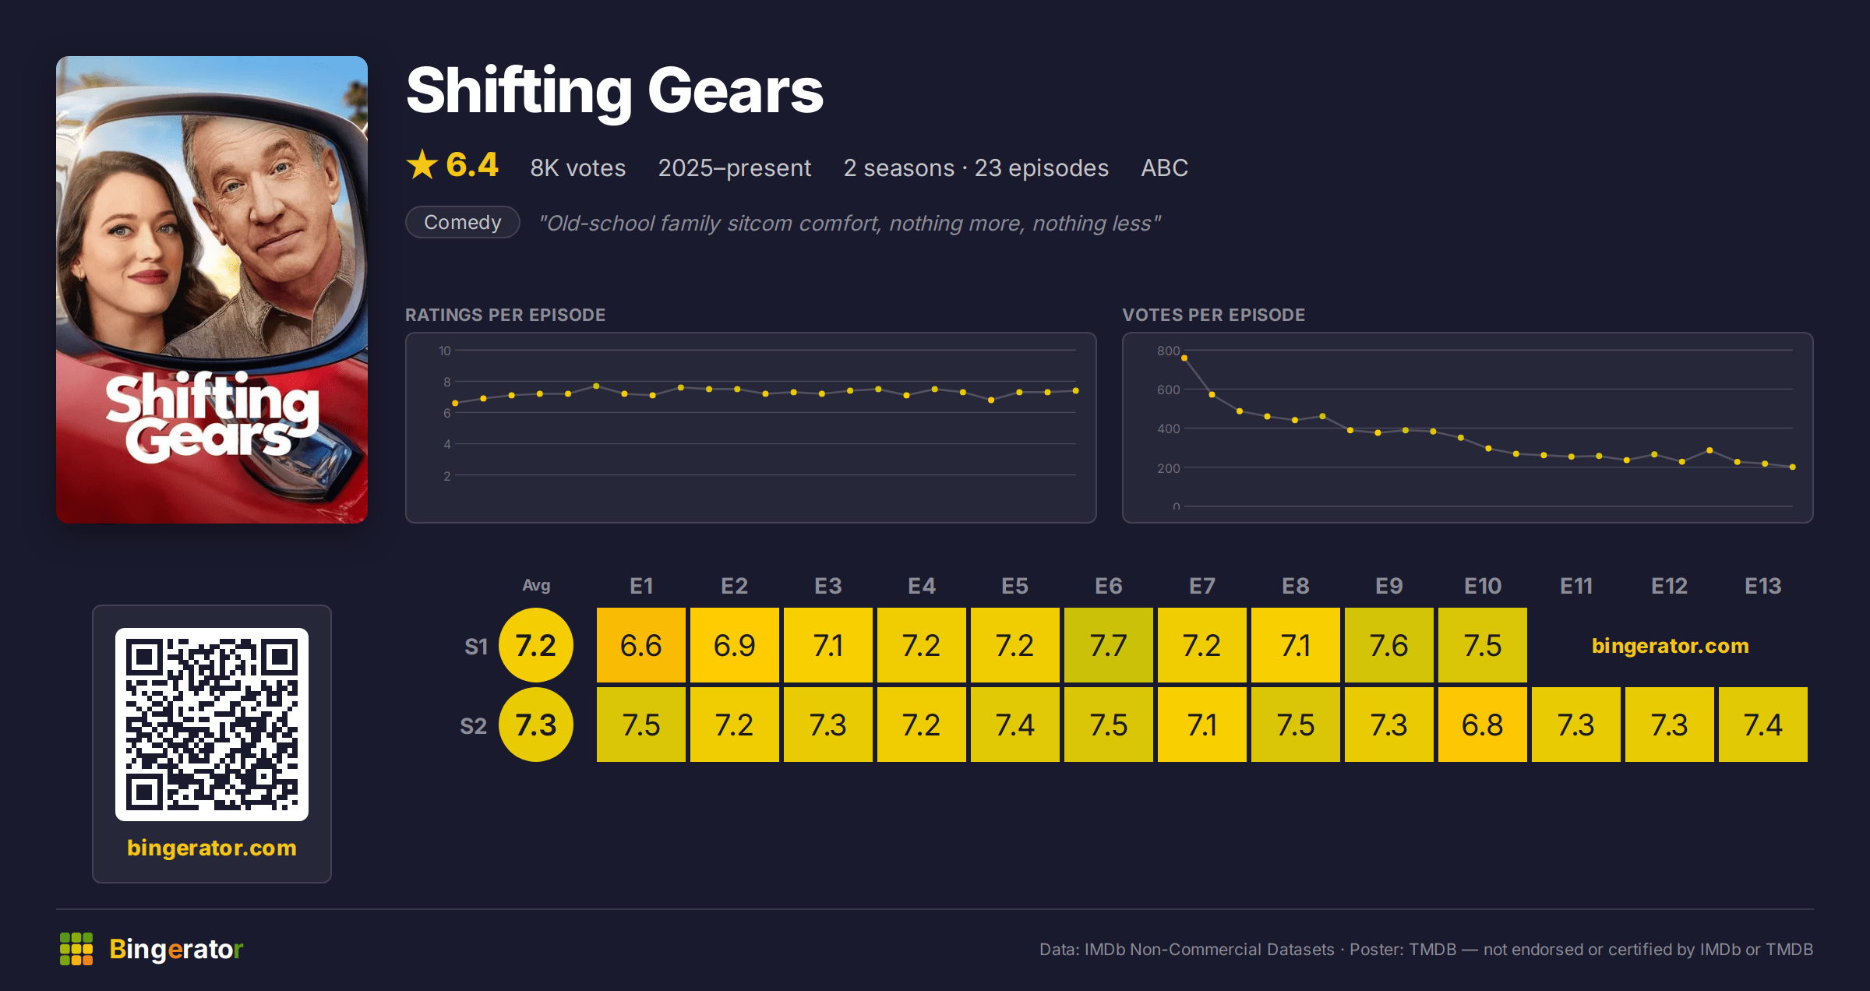This screenshot has width=1870, height=991.
Task: Click last point in ratings chart
Action: point(1076,390)
